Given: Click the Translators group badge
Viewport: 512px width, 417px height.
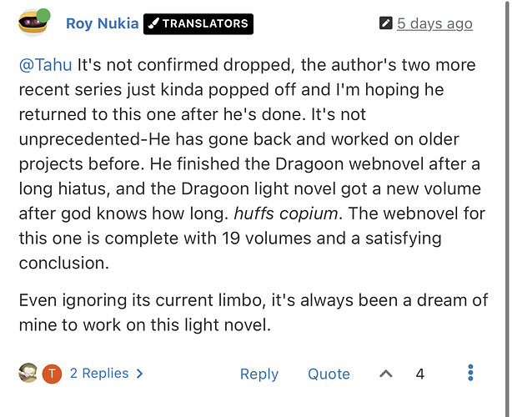Looking at the screenshot, I should [x=198, y=24].
